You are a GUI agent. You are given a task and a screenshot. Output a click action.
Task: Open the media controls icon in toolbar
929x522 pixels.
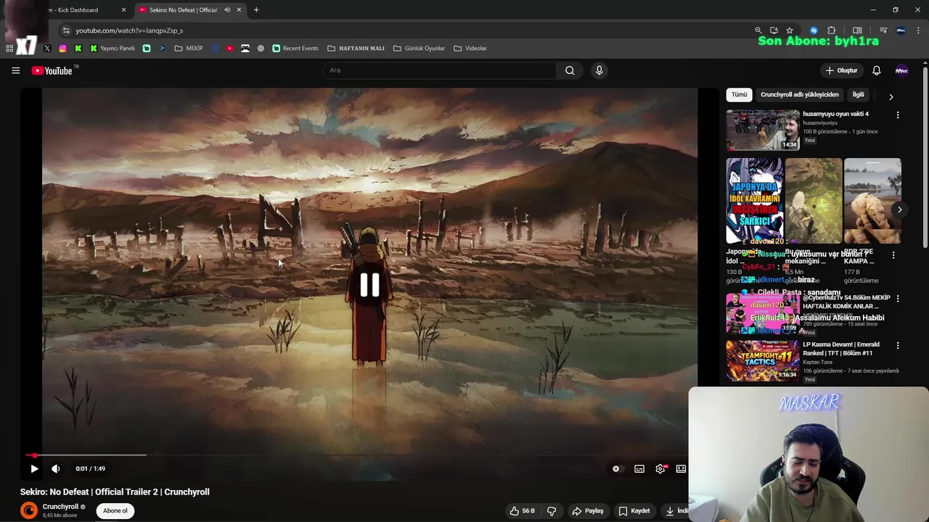883,30
